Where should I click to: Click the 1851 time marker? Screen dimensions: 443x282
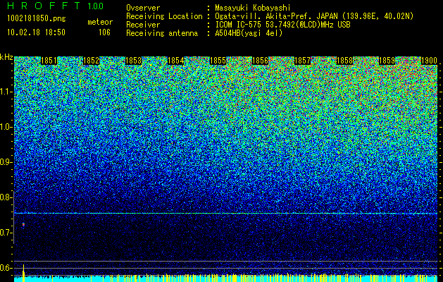click(49, 61)
